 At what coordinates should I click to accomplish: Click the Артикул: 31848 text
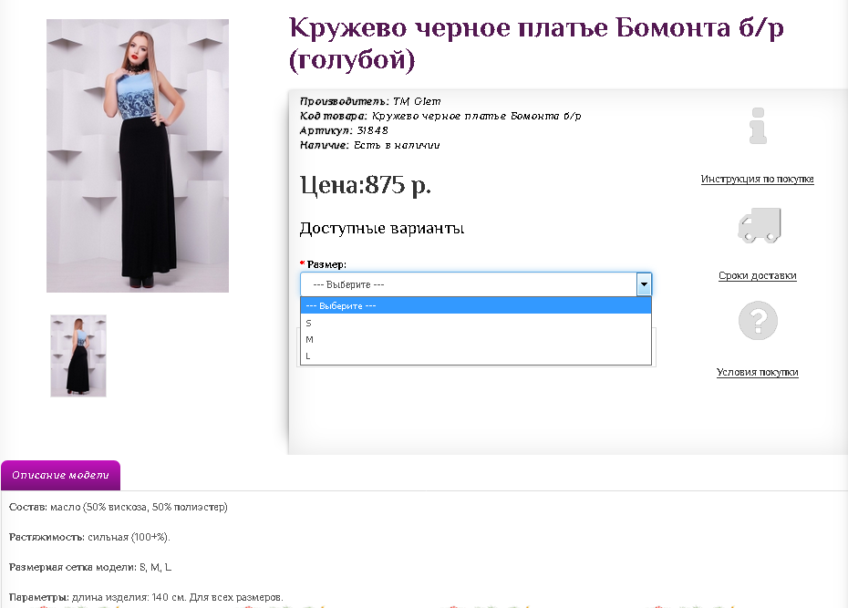click(344, 130)
